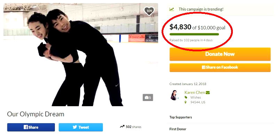
Task: Click the location pin icon beside 94544, US
Action: click(186, 102)
